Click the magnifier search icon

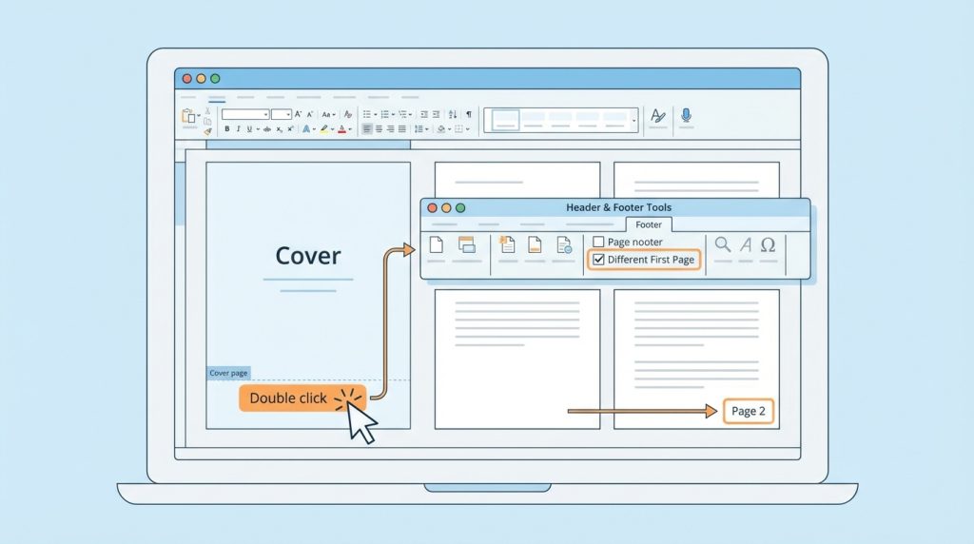point(723,245)
